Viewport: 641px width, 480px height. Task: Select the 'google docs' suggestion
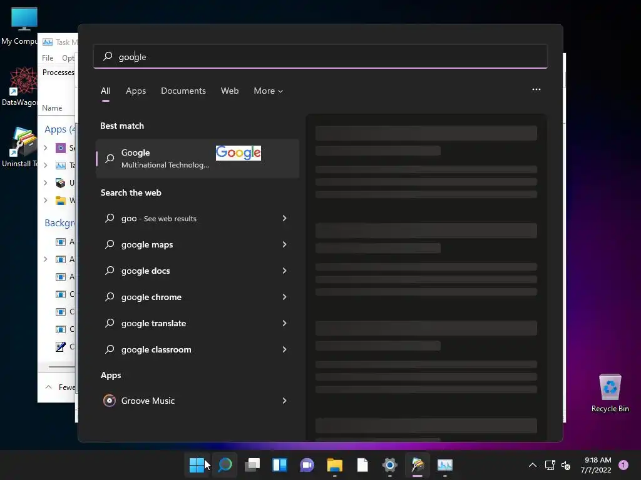click(197, 271)
